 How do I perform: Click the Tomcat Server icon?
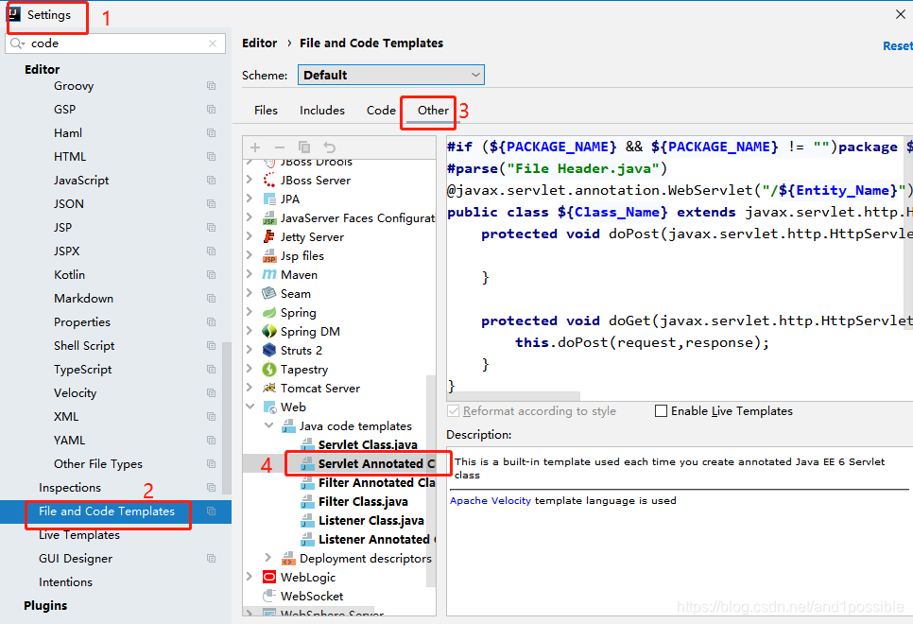(269, 388)
